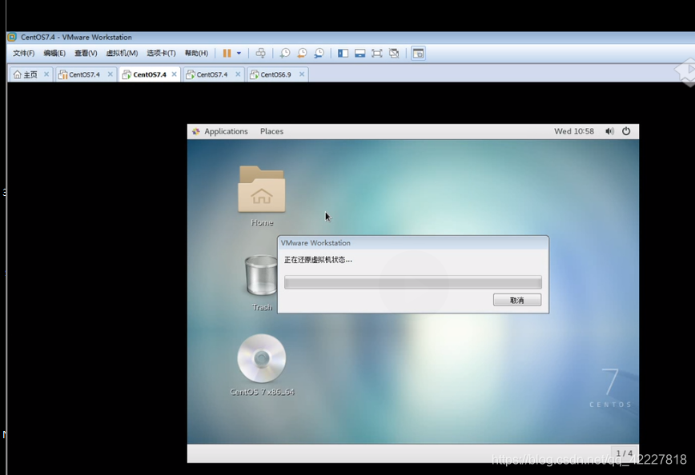This screenshot has width=695, height=475.
Task: Click the VMware Workstation title bar icon
Action: tap(12, 38)
